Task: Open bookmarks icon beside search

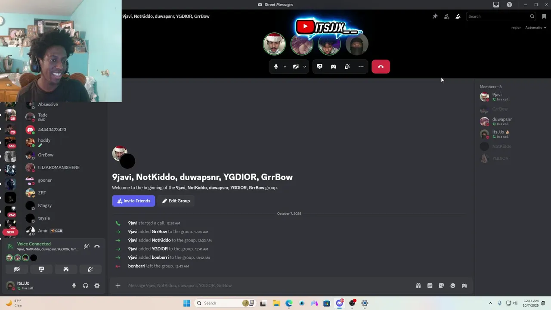Action: click(x=544, y=16)
